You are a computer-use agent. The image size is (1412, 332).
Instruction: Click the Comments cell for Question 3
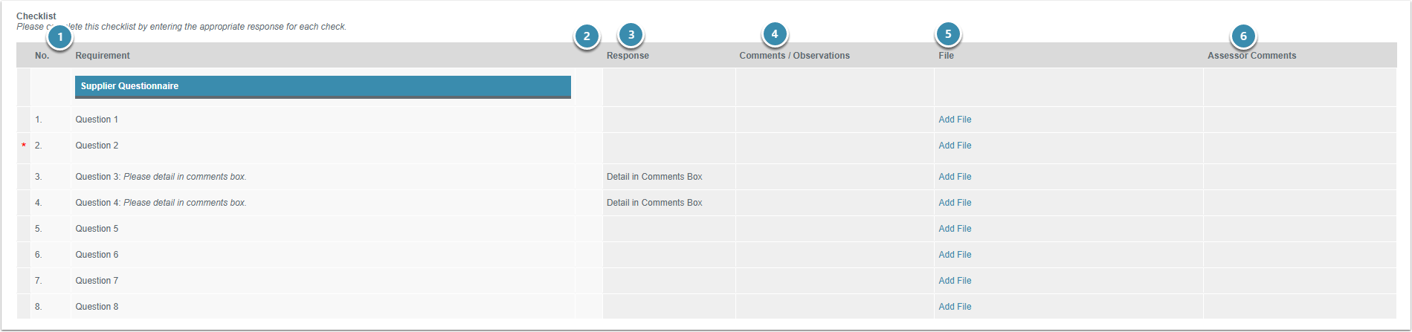coord(834,177)
